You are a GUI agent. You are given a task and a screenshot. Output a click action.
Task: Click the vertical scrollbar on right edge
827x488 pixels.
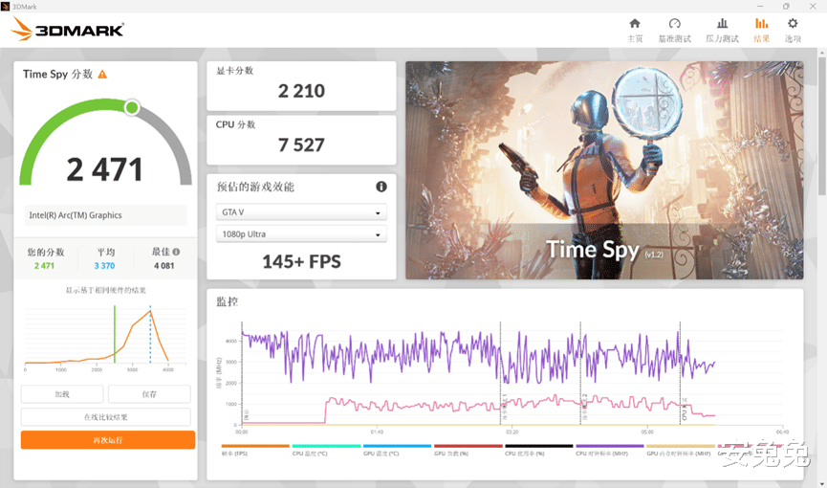(x=821, y=124)
